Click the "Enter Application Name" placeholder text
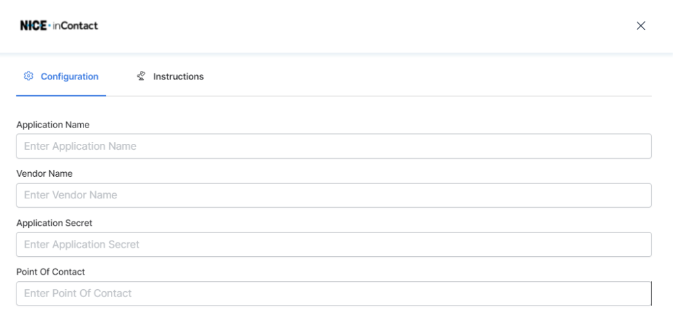Viewport: 673px width, 318px height. coord(80,146)
